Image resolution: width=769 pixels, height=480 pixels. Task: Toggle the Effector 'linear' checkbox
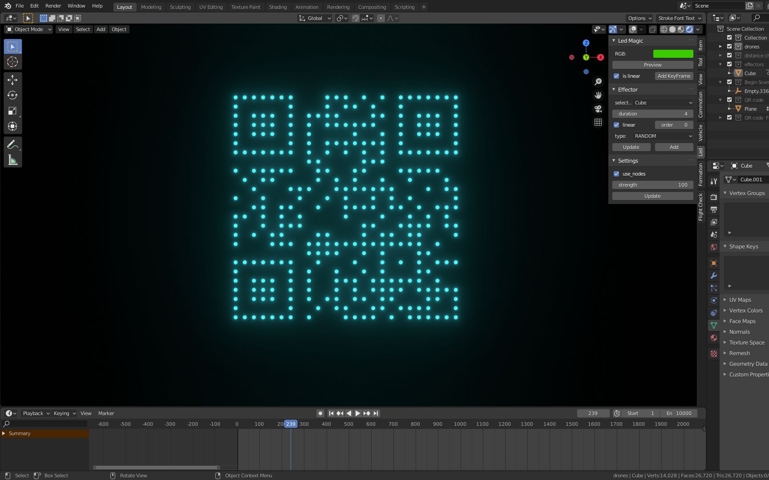[616, 125]
